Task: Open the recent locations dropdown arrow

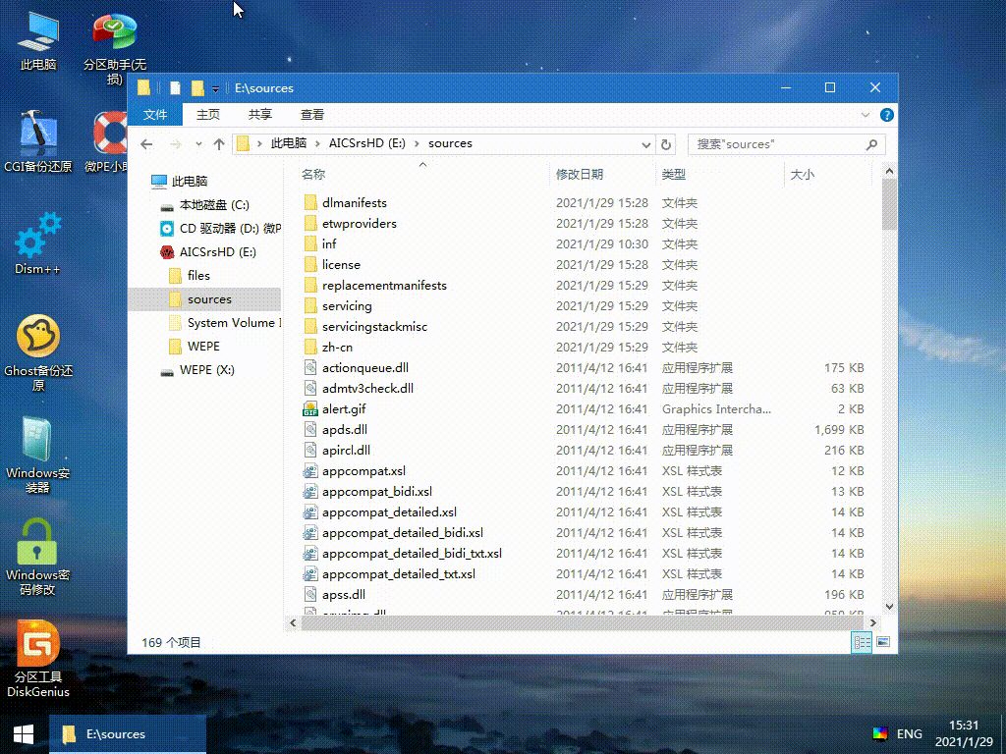Action: 198,144
